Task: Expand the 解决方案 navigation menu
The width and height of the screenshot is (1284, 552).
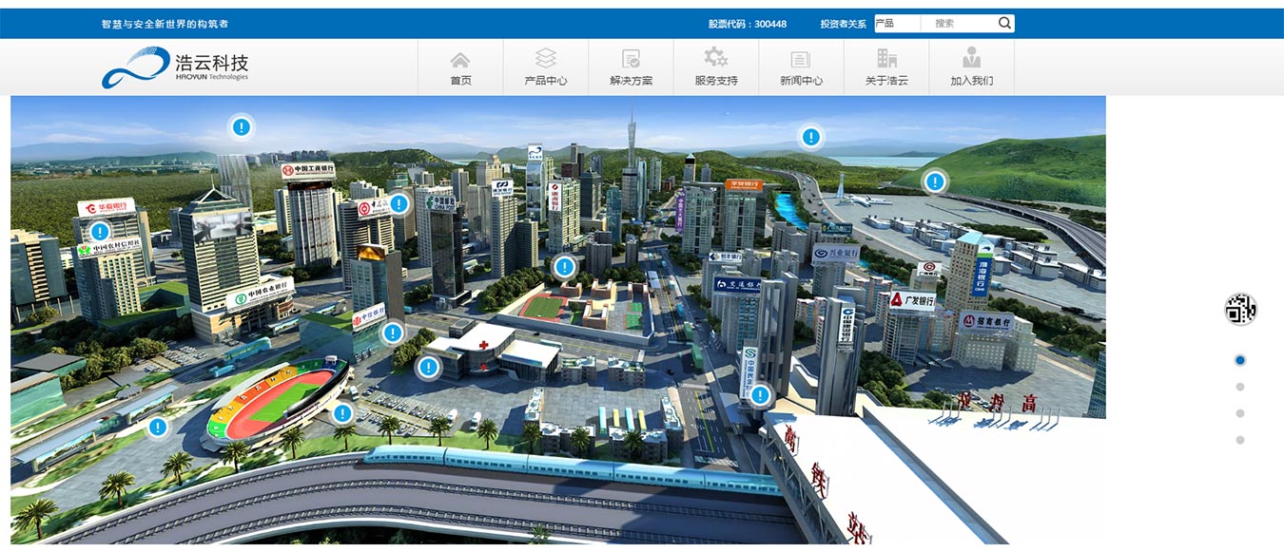Action: [x=631, y=67]
